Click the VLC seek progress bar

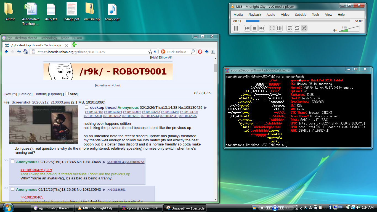coord(298,21)
